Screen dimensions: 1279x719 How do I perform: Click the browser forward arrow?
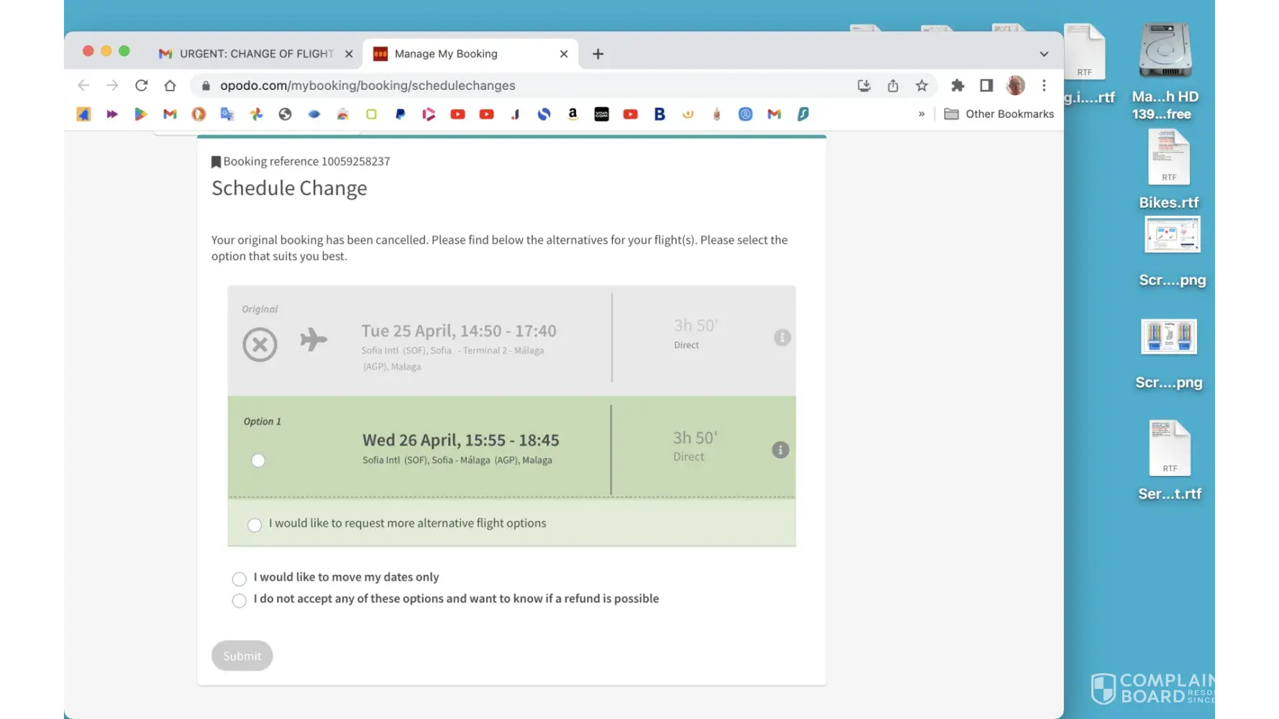pyautogui.click(x=112, y=86)
